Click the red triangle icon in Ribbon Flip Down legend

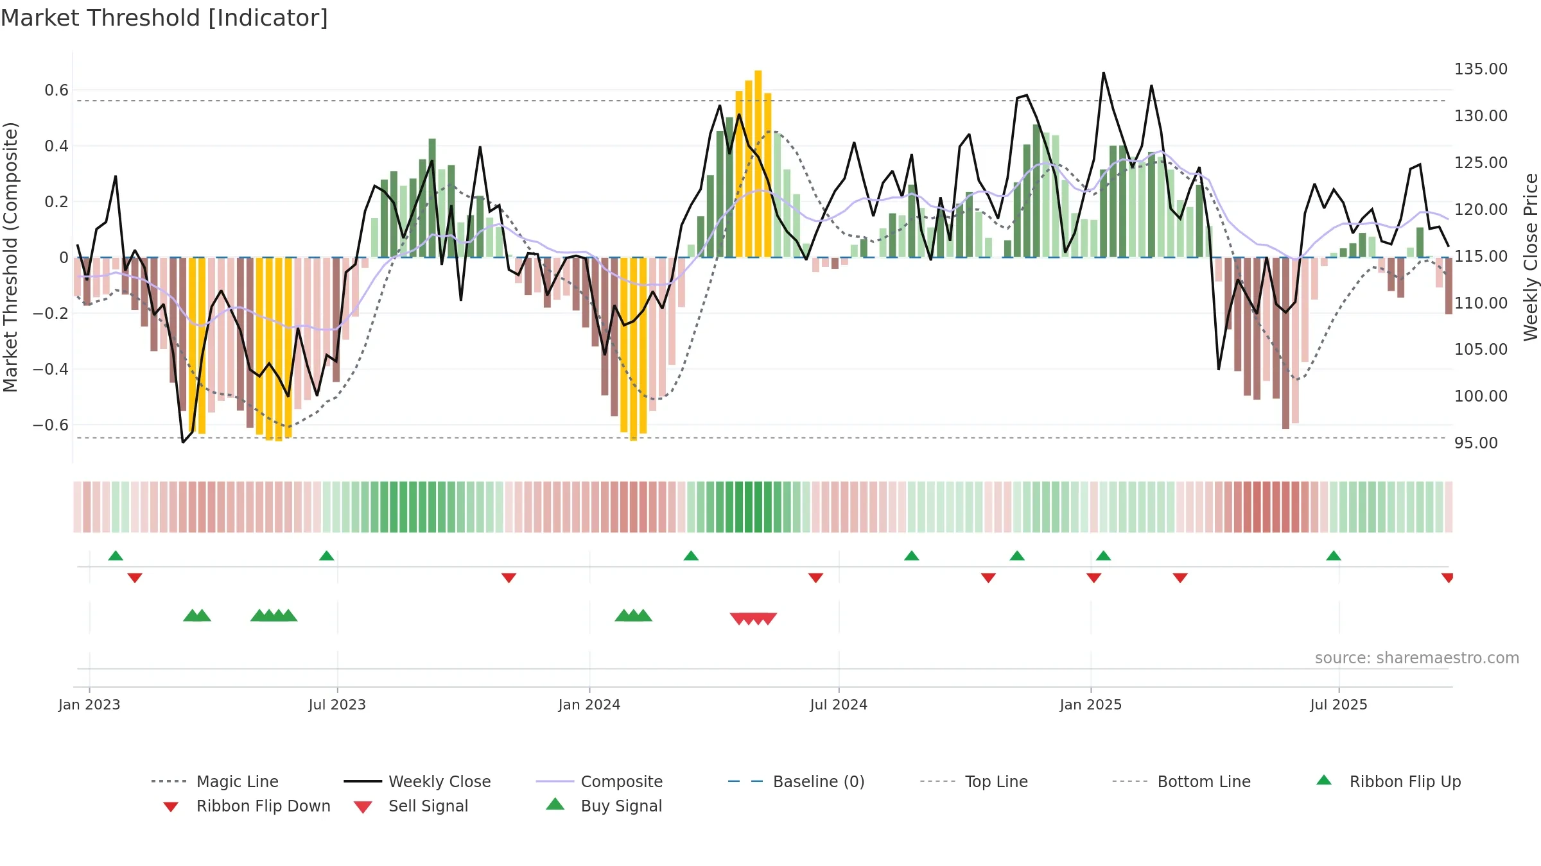coord(170,807)
